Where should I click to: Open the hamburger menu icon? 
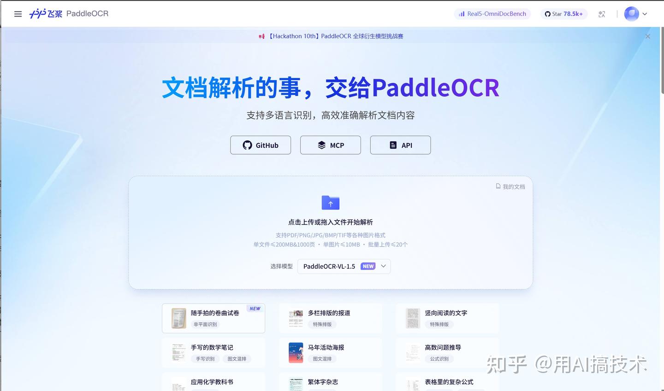click(x=18, y=14)
